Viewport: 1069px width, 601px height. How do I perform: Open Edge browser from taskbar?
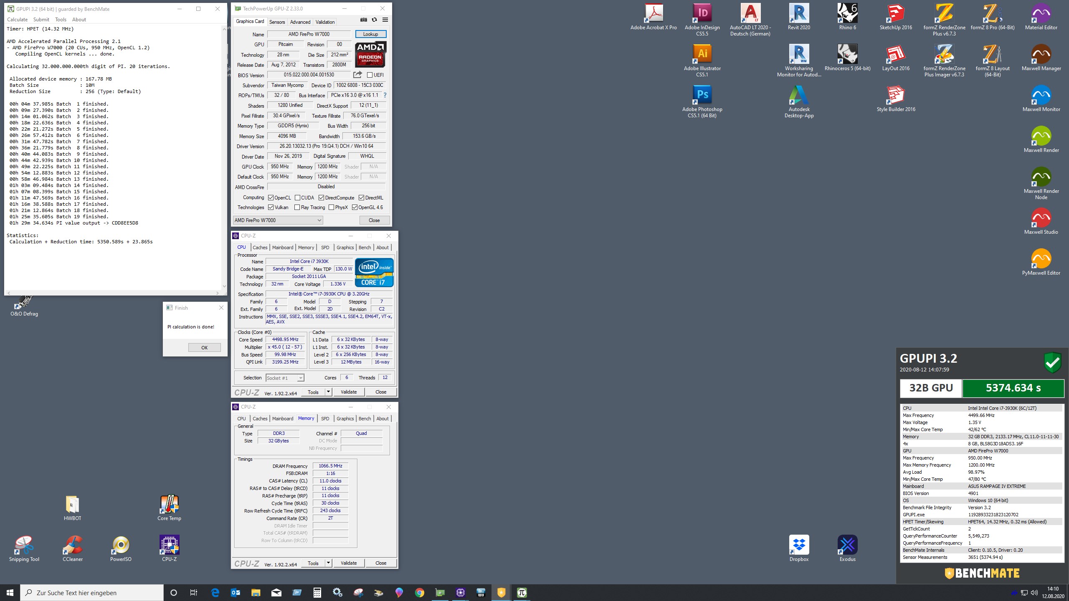coord(215,593)
